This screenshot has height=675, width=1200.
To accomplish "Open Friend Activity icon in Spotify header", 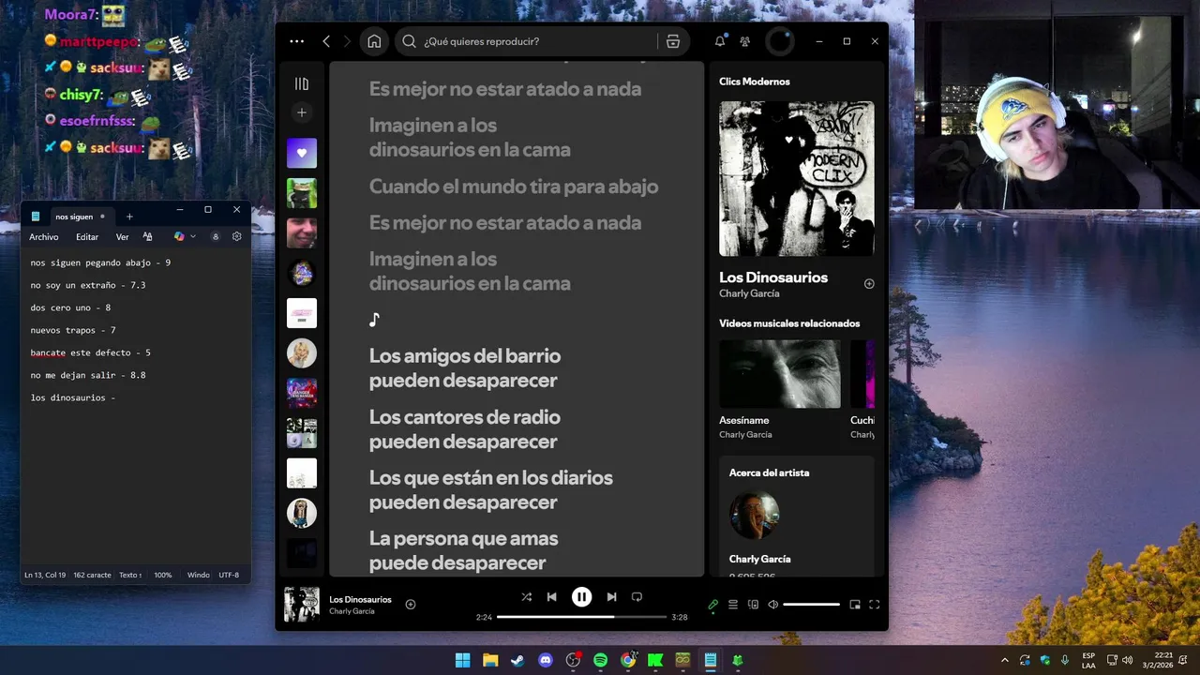I will tap(745, 41).
